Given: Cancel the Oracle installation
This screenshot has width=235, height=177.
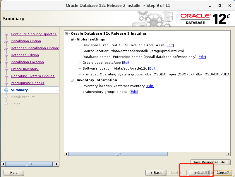Looking at the screenshot, I should (x=222, y=172).
